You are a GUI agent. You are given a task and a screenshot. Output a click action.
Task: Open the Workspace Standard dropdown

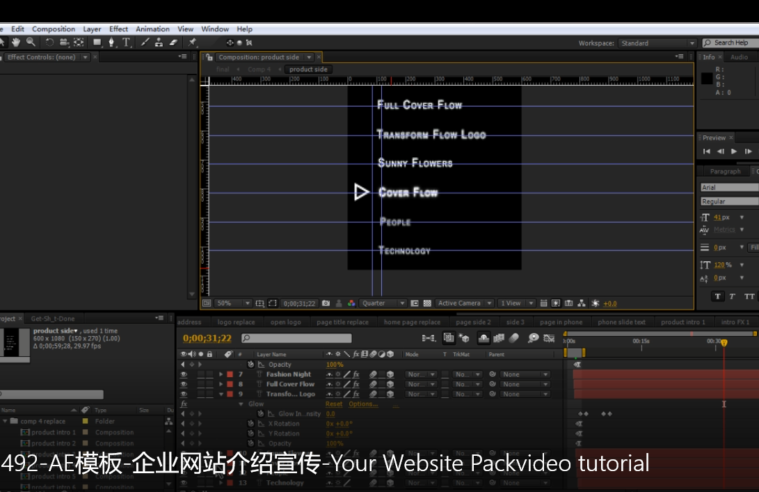657,43
